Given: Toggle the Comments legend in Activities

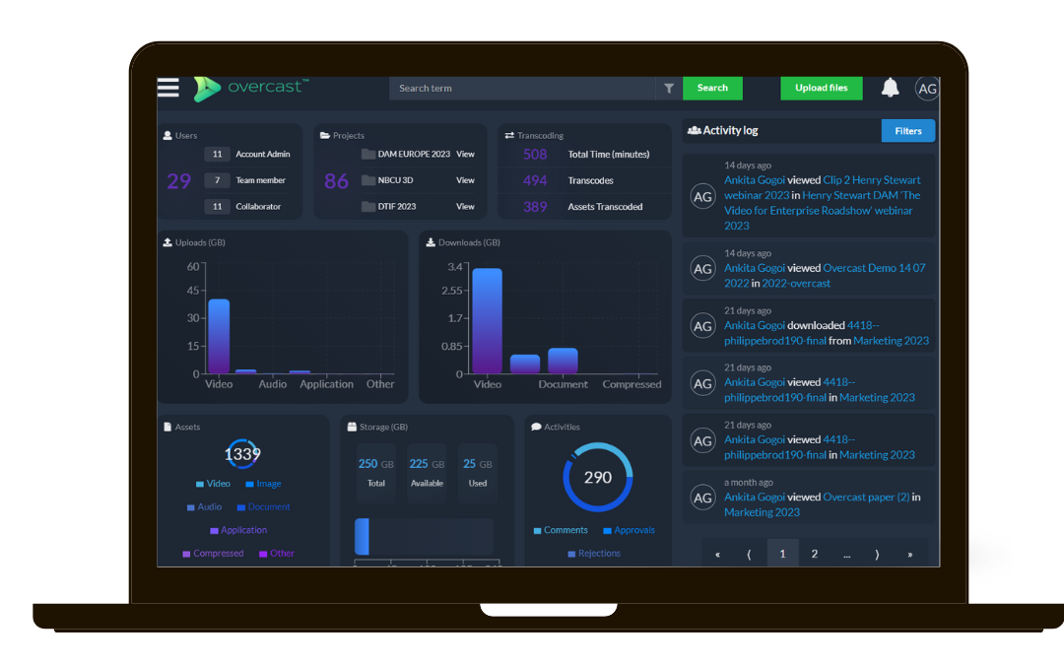Looking at the screenshot, I should tap(561, 530).
